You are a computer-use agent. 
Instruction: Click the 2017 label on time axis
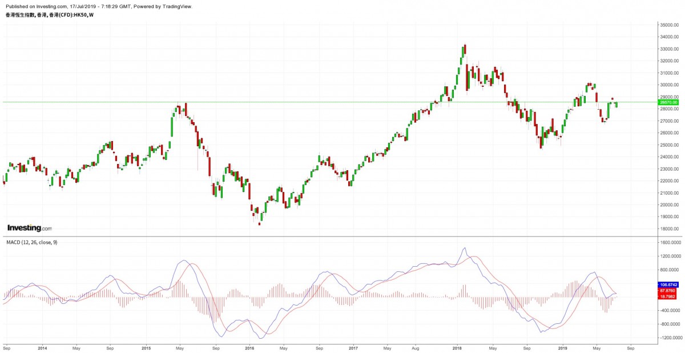click(x=353, y=347)
